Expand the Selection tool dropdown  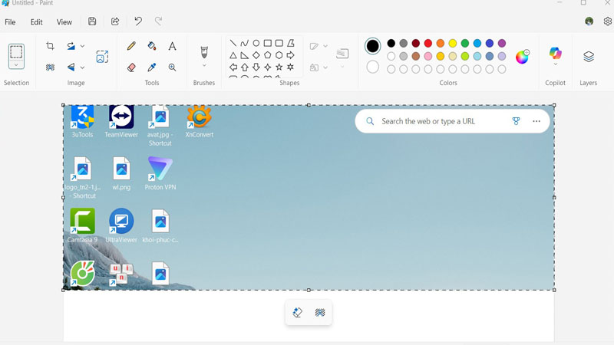[x=16, y=66]
